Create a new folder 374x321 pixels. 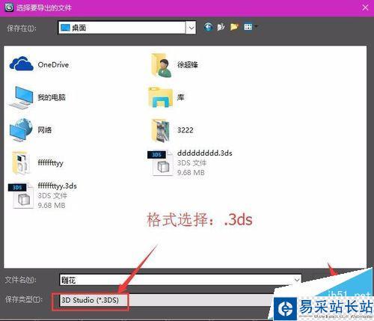click(234, 27)
